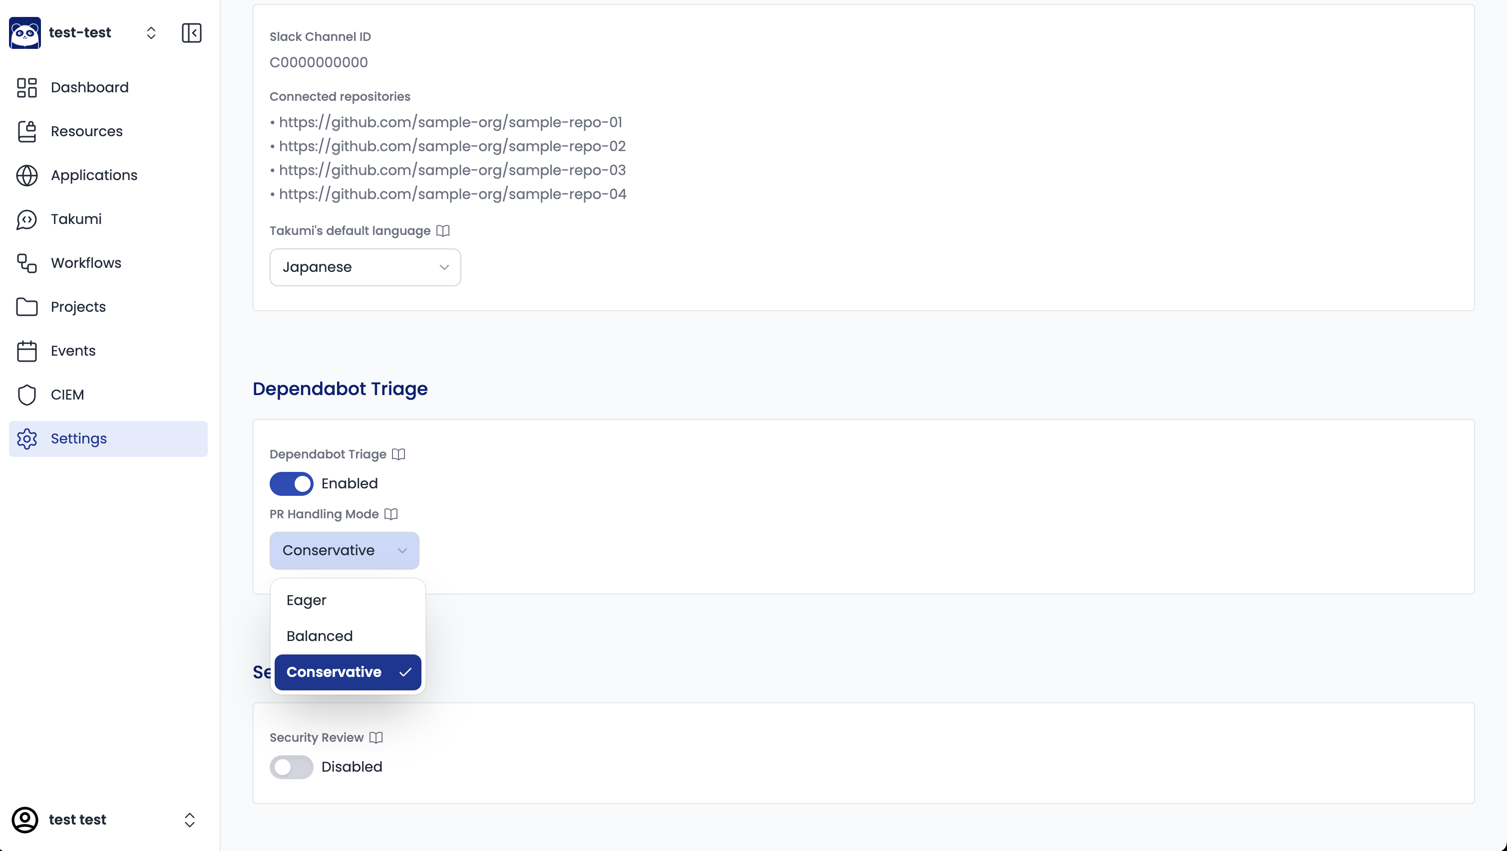Open sample-repo-04 GitHub repository link

452,194
